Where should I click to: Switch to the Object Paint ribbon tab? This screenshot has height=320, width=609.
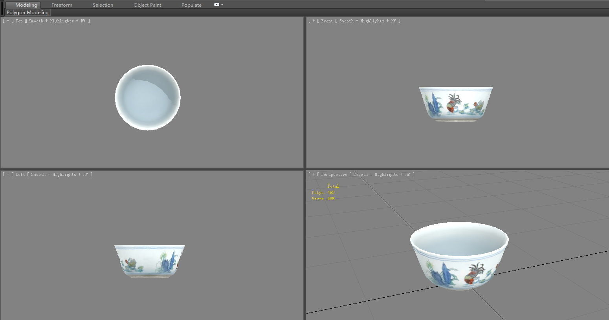point(147,5)
